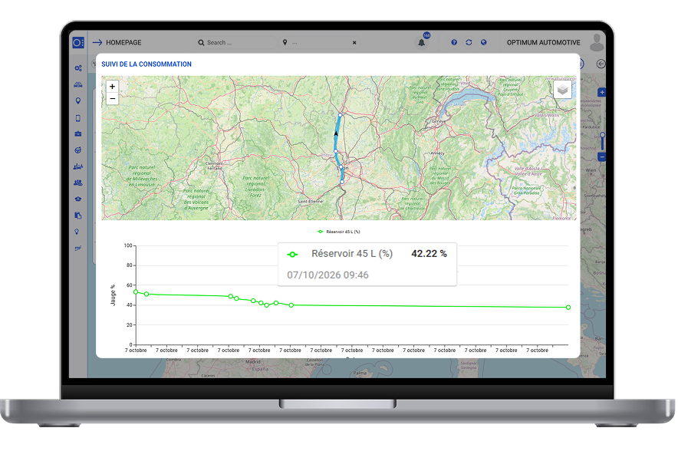Open the map layers selector
Viewport: 678px width, 451px height.
tap(562, 90)
